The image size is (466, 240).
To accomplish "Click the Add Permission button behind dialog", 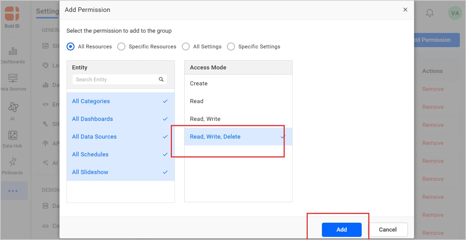I will click(x=437, y=40).
